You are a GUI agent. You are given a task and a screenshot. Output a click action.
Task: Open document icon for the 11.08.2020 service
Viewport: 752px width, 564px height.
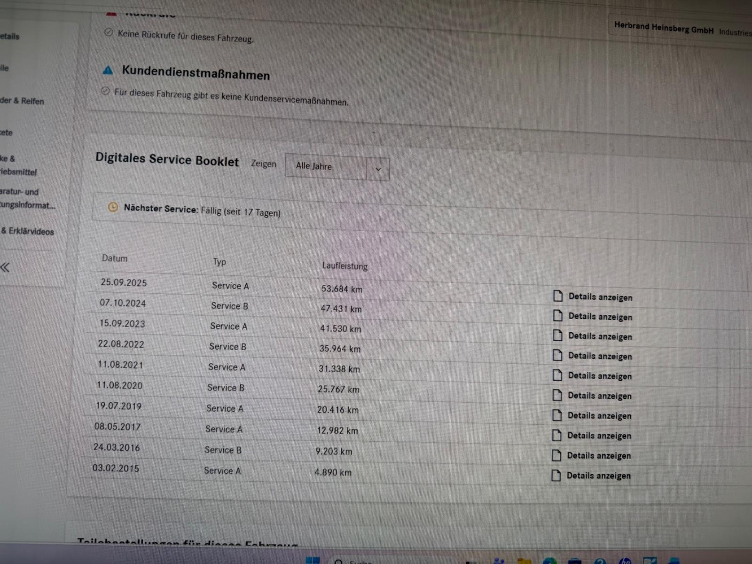(x=557, y=395)
